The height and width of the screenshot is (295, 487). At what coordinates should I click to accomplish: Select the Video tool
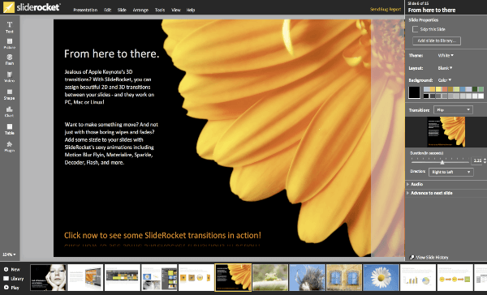tap(9, 77)
